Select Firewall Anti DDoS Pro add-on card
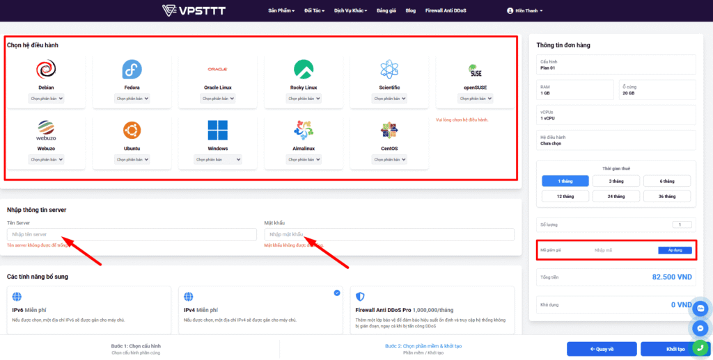 pos(432,310)
